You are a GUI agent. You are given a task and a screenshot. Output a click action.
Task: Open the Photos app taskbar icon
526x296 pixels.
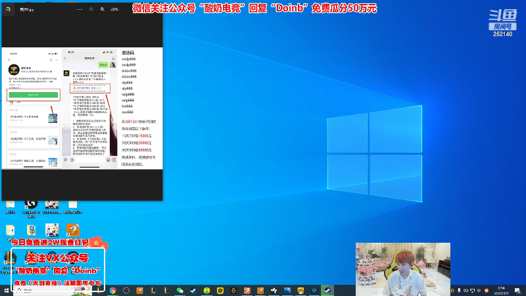pos(287,291)
